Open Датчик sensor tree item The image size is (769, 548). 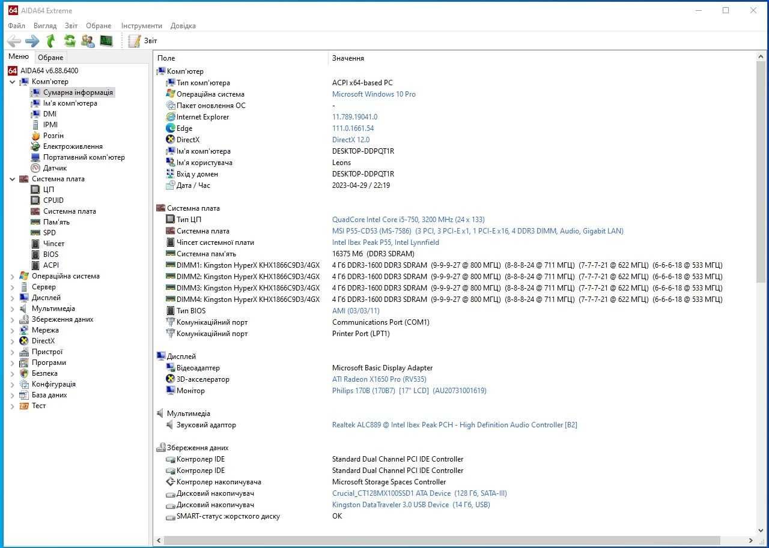tap(55, 168)
